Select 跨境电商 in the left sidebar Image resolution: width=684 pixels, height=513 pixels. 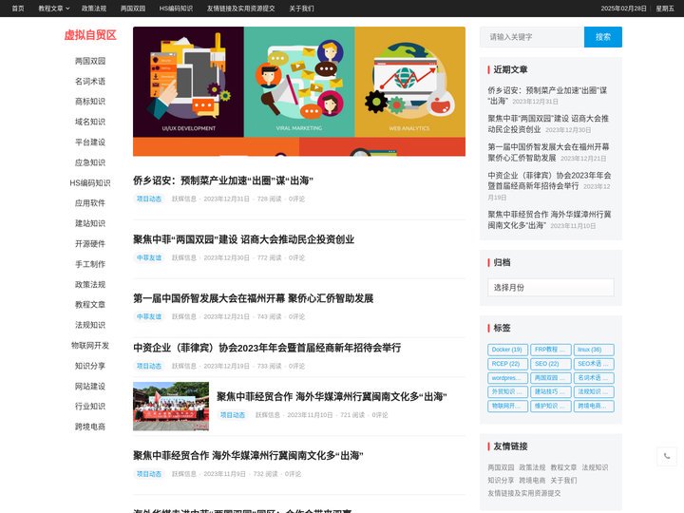(90, 427)
